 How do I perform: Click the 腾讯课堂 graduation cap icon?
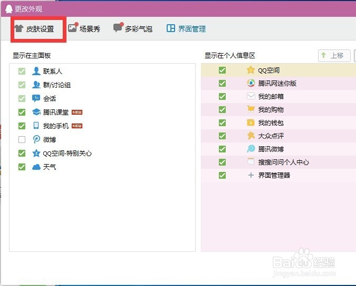[36, 112]
